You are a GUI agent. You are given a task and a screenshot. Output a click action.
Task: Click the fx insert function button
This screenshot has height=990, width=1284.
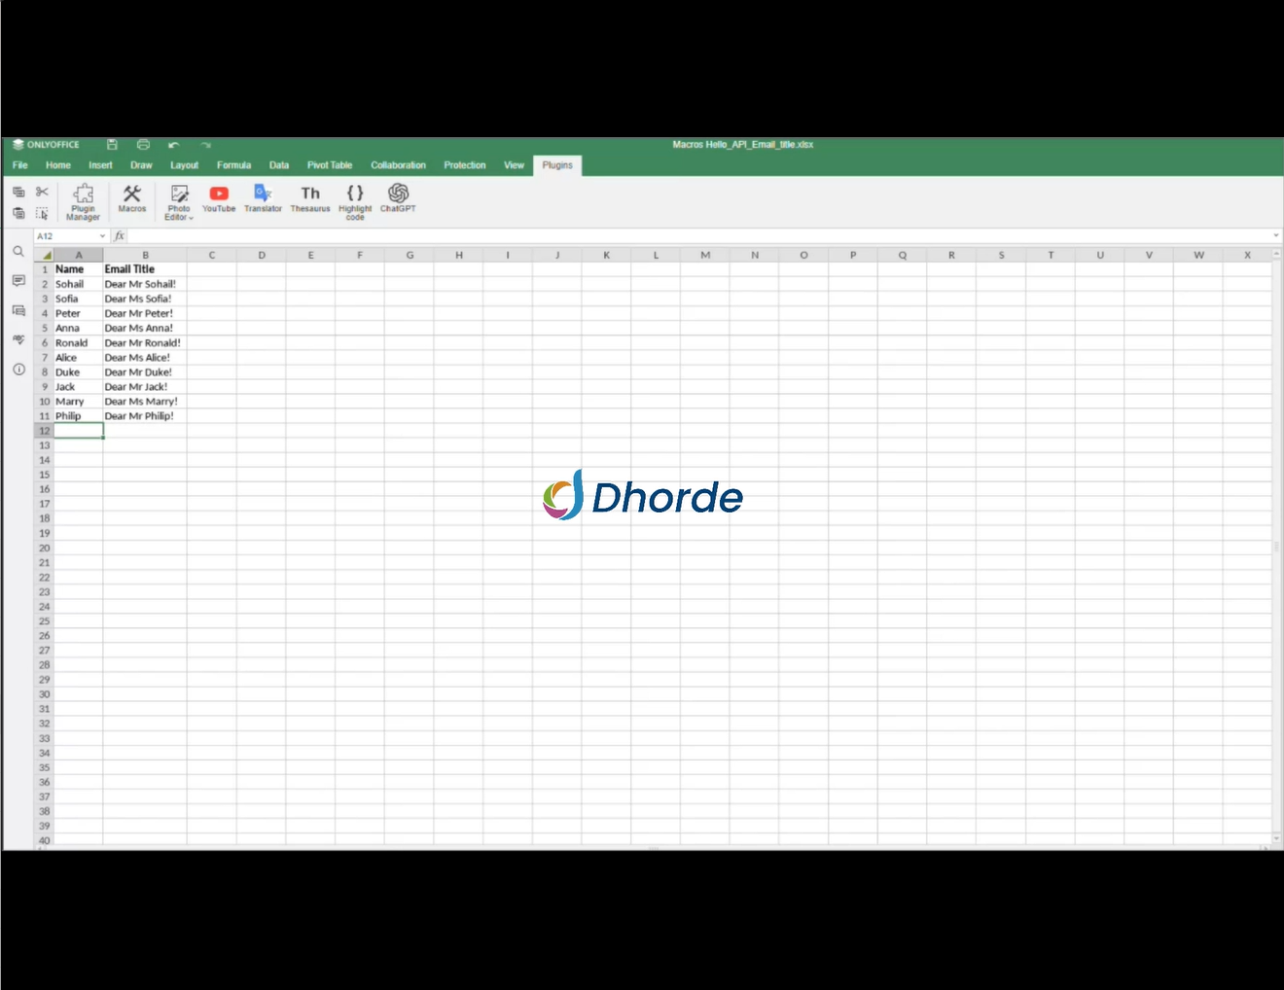pyautogui.click(x=120, y=236)
